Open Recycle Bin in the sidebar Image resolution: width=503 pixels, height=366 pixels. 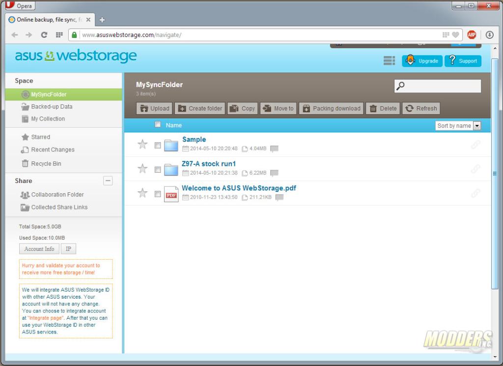(x=46, y=164)
